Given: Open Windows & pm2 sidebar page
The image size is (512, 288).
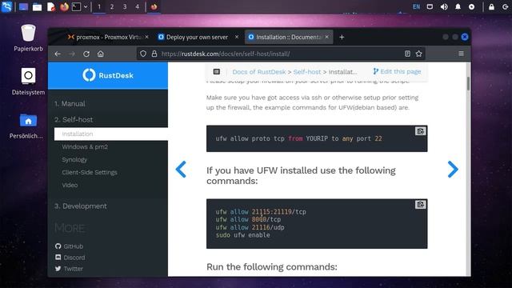Looking at the screenshot, I should click(85, 147).
